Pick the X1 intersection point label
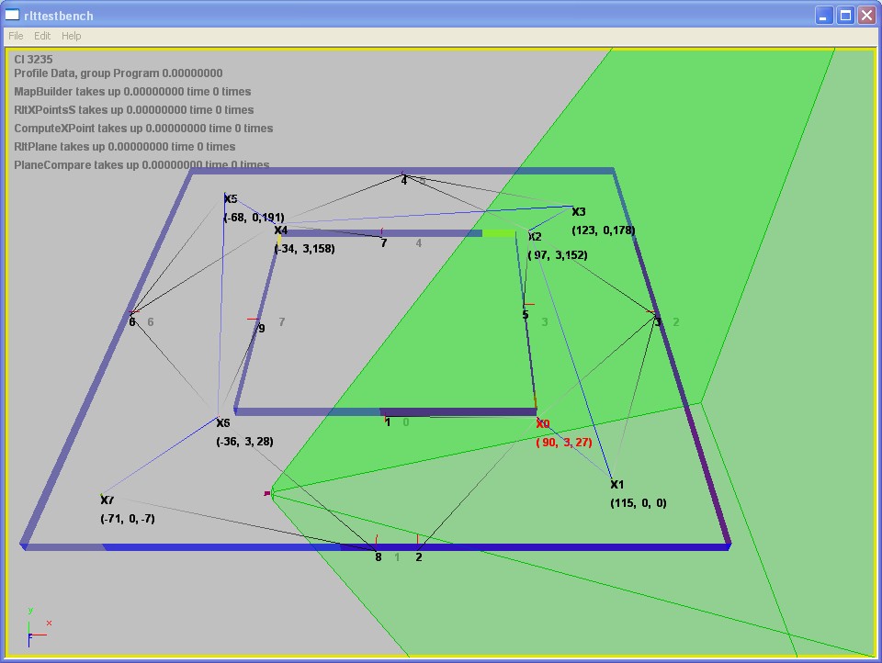Screen dimensions: 882x663 pyautogui.click(x=616, y=485)
